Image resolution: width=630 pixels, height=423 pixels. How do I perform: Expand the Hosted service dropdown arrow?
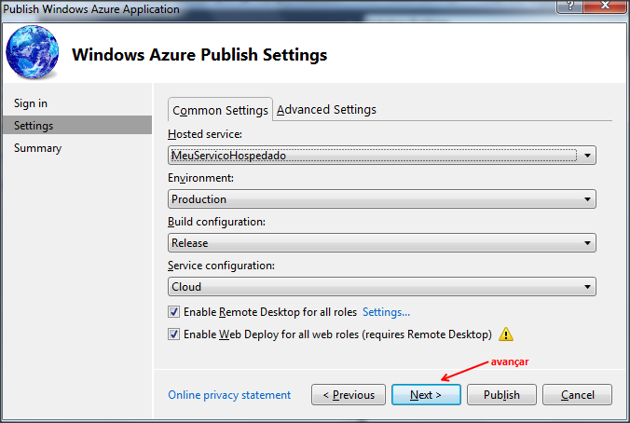(x=587, y=156)
